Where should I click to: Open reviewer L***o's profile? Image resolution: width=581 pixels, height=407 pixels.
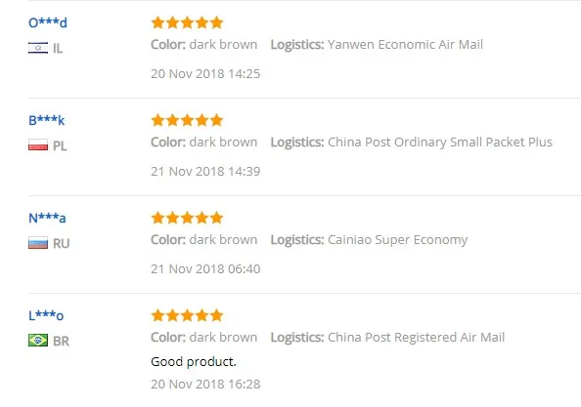(x=46, y=315)
